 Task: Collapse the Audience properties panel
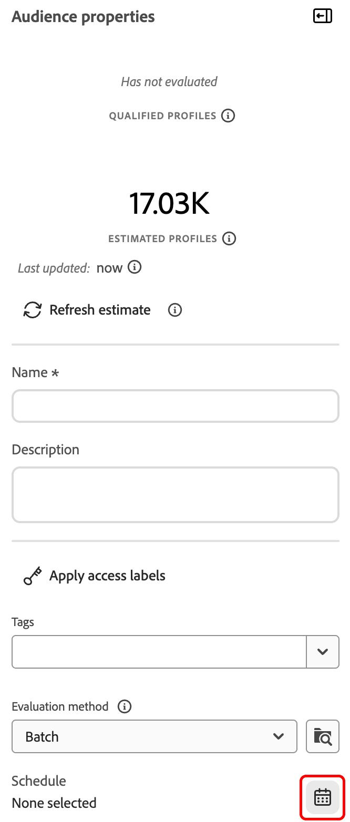coord(323,16)
